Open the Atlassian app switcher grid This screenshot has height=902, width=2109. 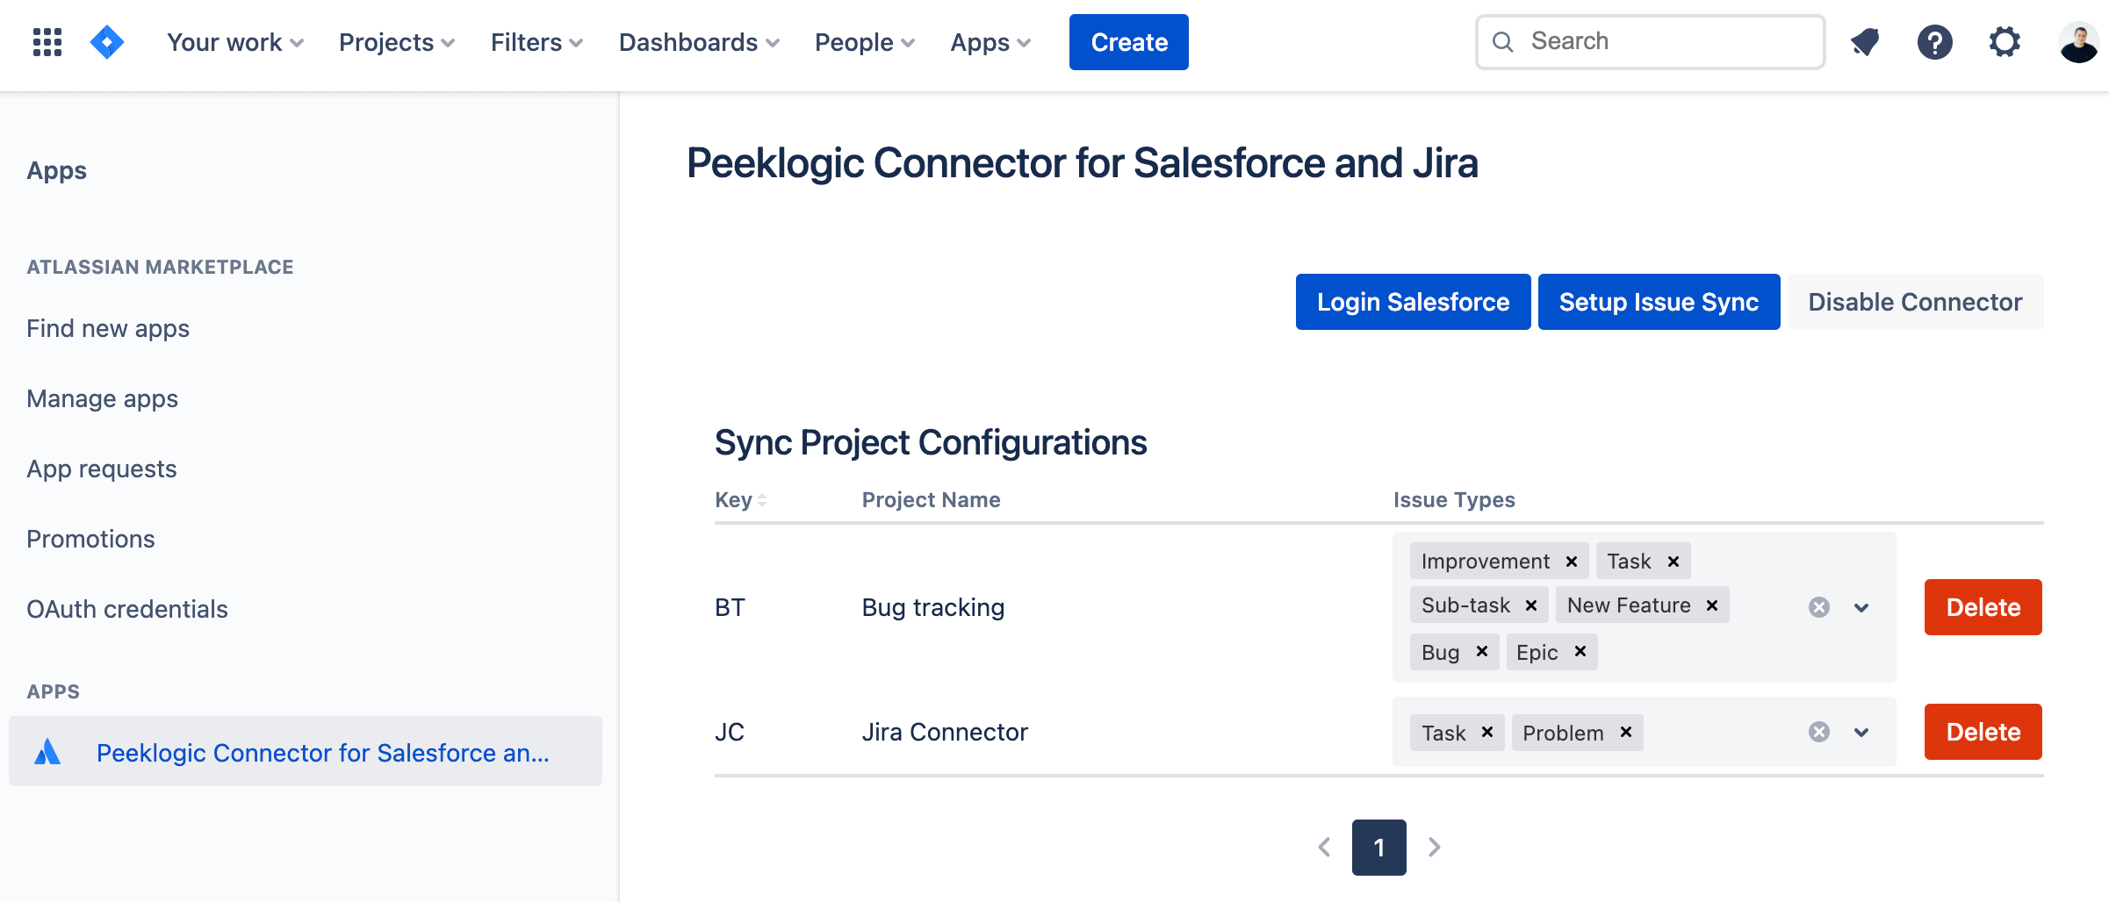[x=47, y=41]
